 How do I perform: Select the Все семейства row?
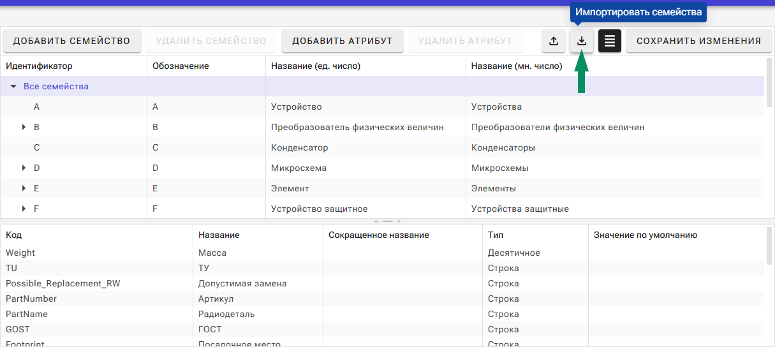(382, 86)
